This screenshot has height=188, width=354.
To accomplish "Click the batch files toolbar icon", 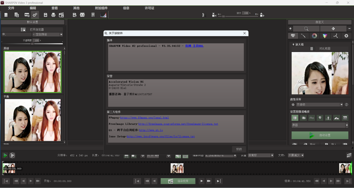I will coord(17,15).
